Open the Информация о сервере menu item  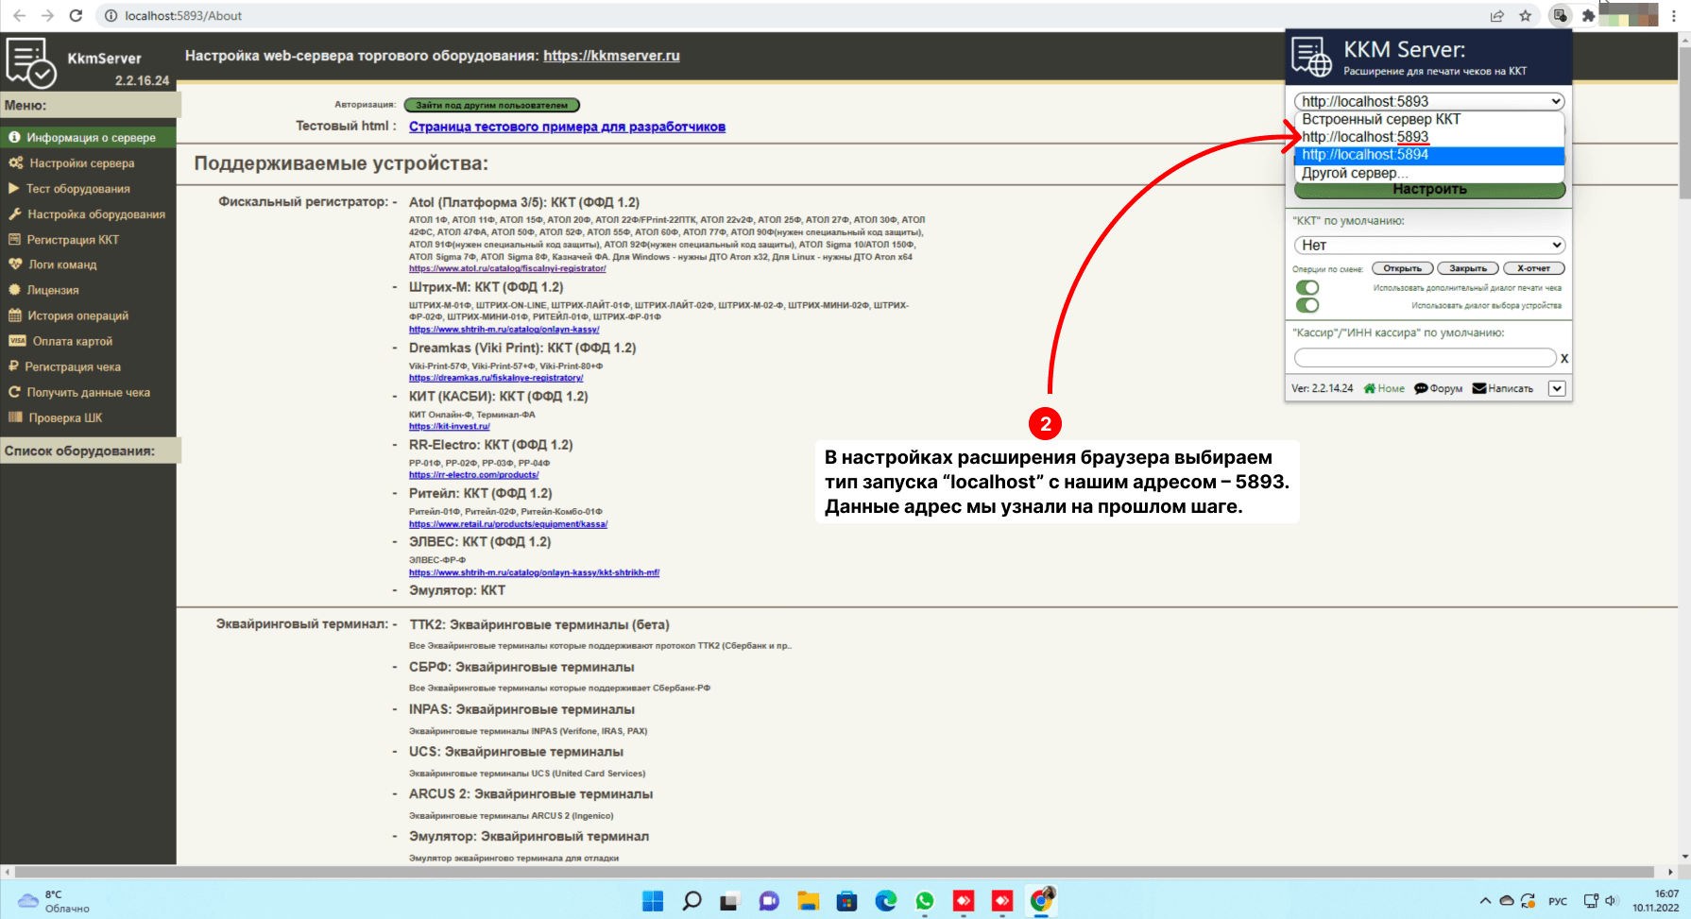click(88, 138)
